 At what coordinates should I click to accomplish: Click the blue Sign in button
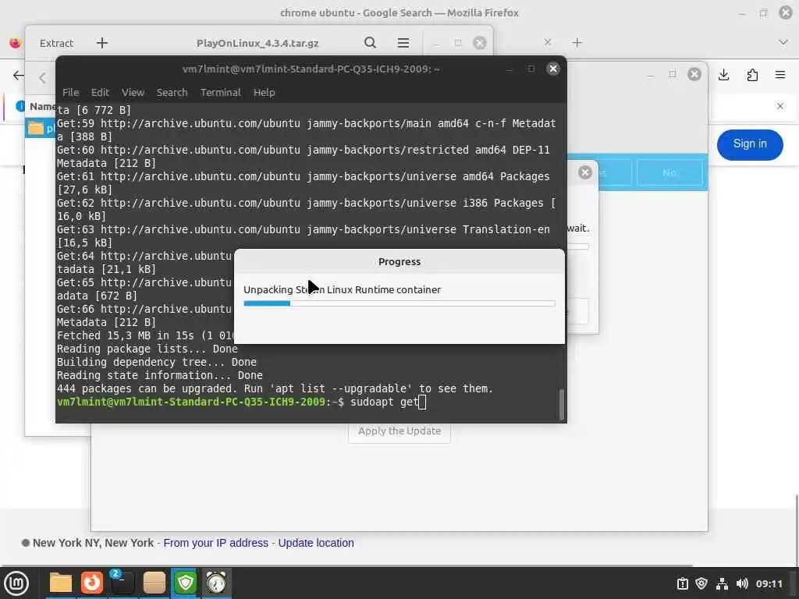pyautogui.click(x=750, y=144)
